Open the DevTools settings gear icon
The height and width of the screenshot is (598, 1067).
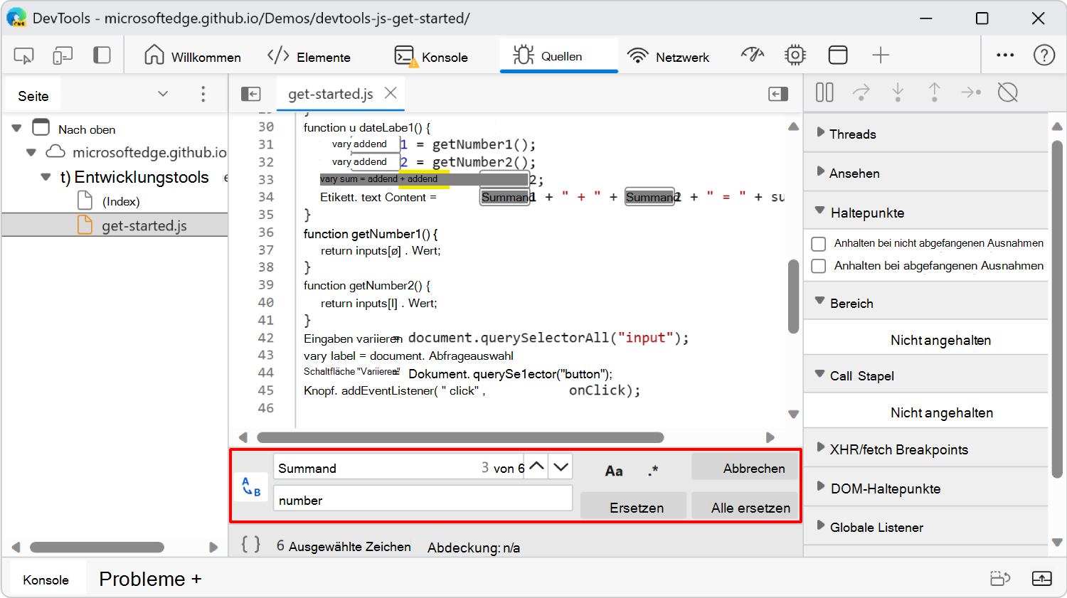pos(795,55)
